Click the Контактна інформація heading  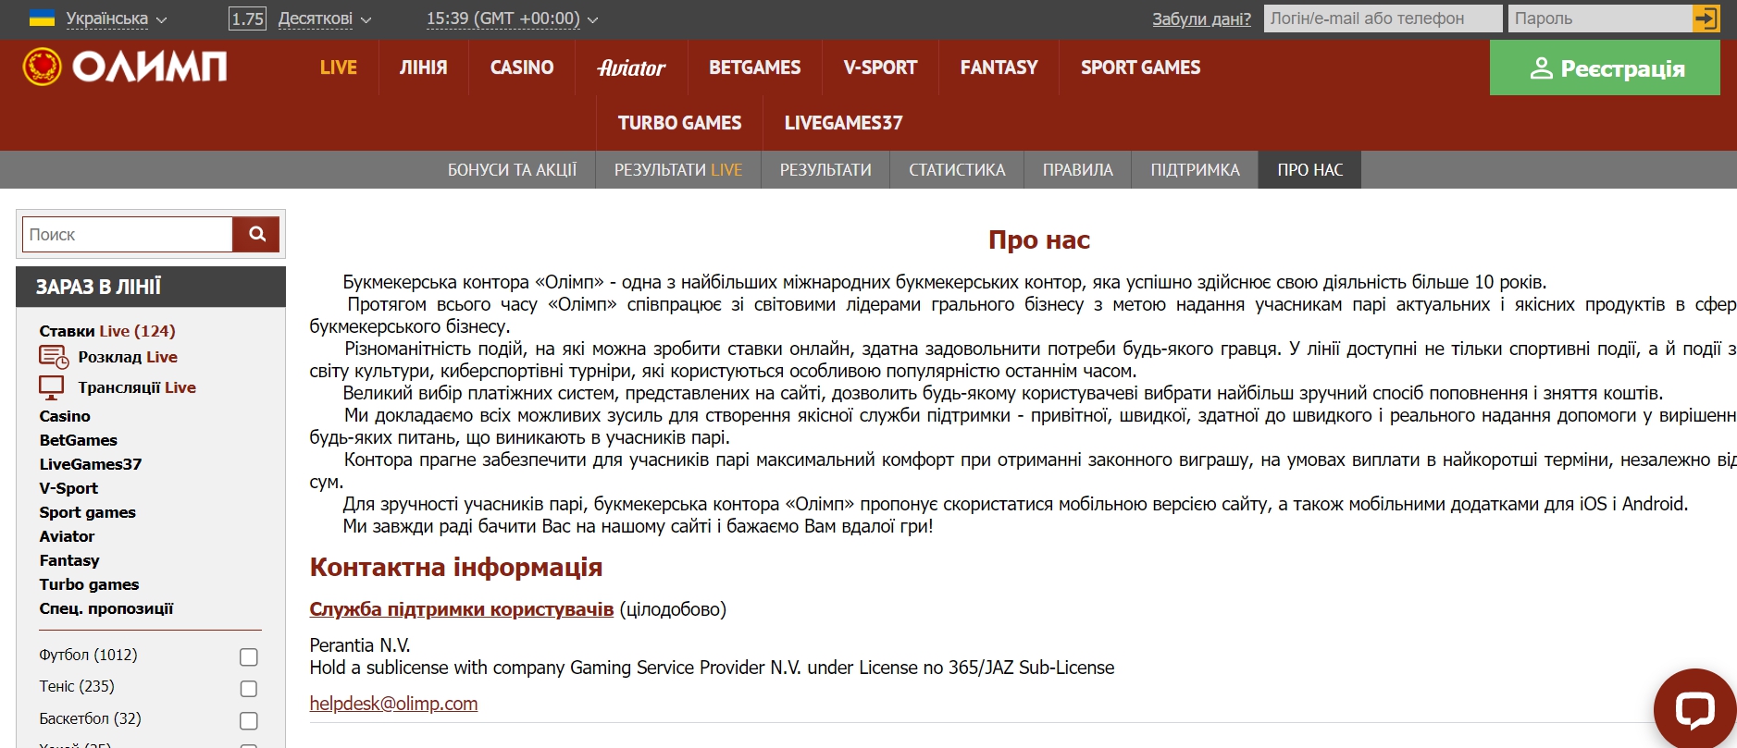456,567
